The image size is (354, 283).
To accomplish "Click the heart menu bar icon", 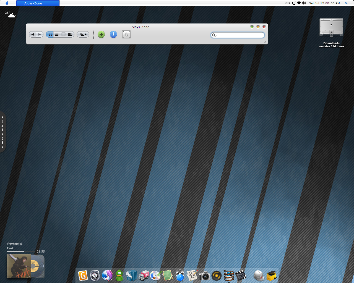I will click(x=299, y=3).
